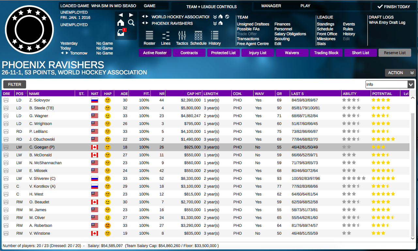This screenshot has height=251, width=418.
Task: Open Z. Solovyov's contract file icon
Action: 6,100
